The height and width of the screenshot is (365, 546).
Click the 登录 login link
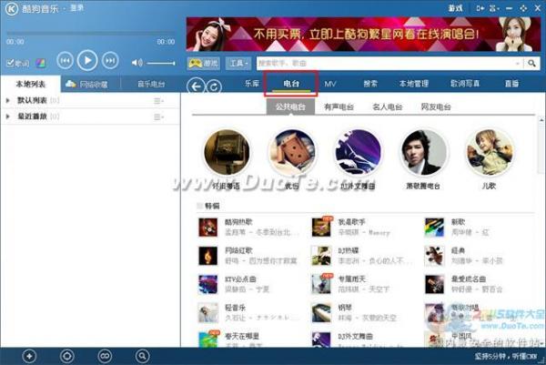pos(77,8)
